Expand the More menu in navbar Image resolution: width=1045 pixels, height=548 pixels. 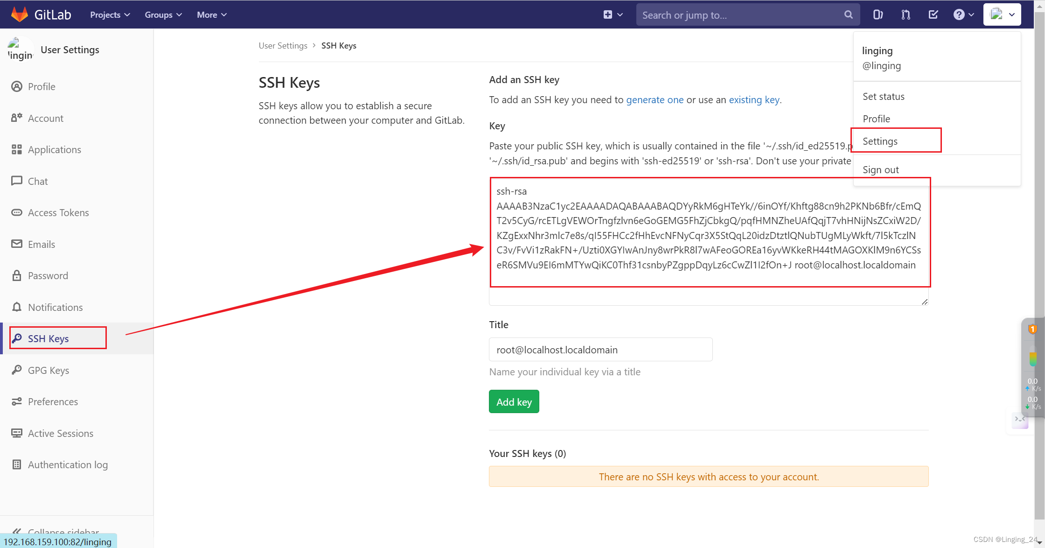coord(212,14)
